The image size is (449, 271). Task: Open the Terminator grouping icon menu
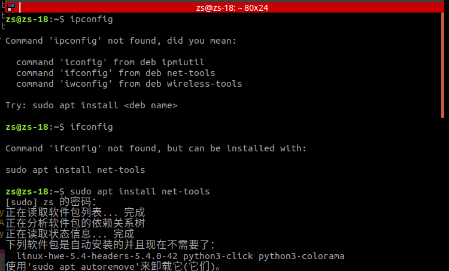pyautogui.click(x=11, y=8)
